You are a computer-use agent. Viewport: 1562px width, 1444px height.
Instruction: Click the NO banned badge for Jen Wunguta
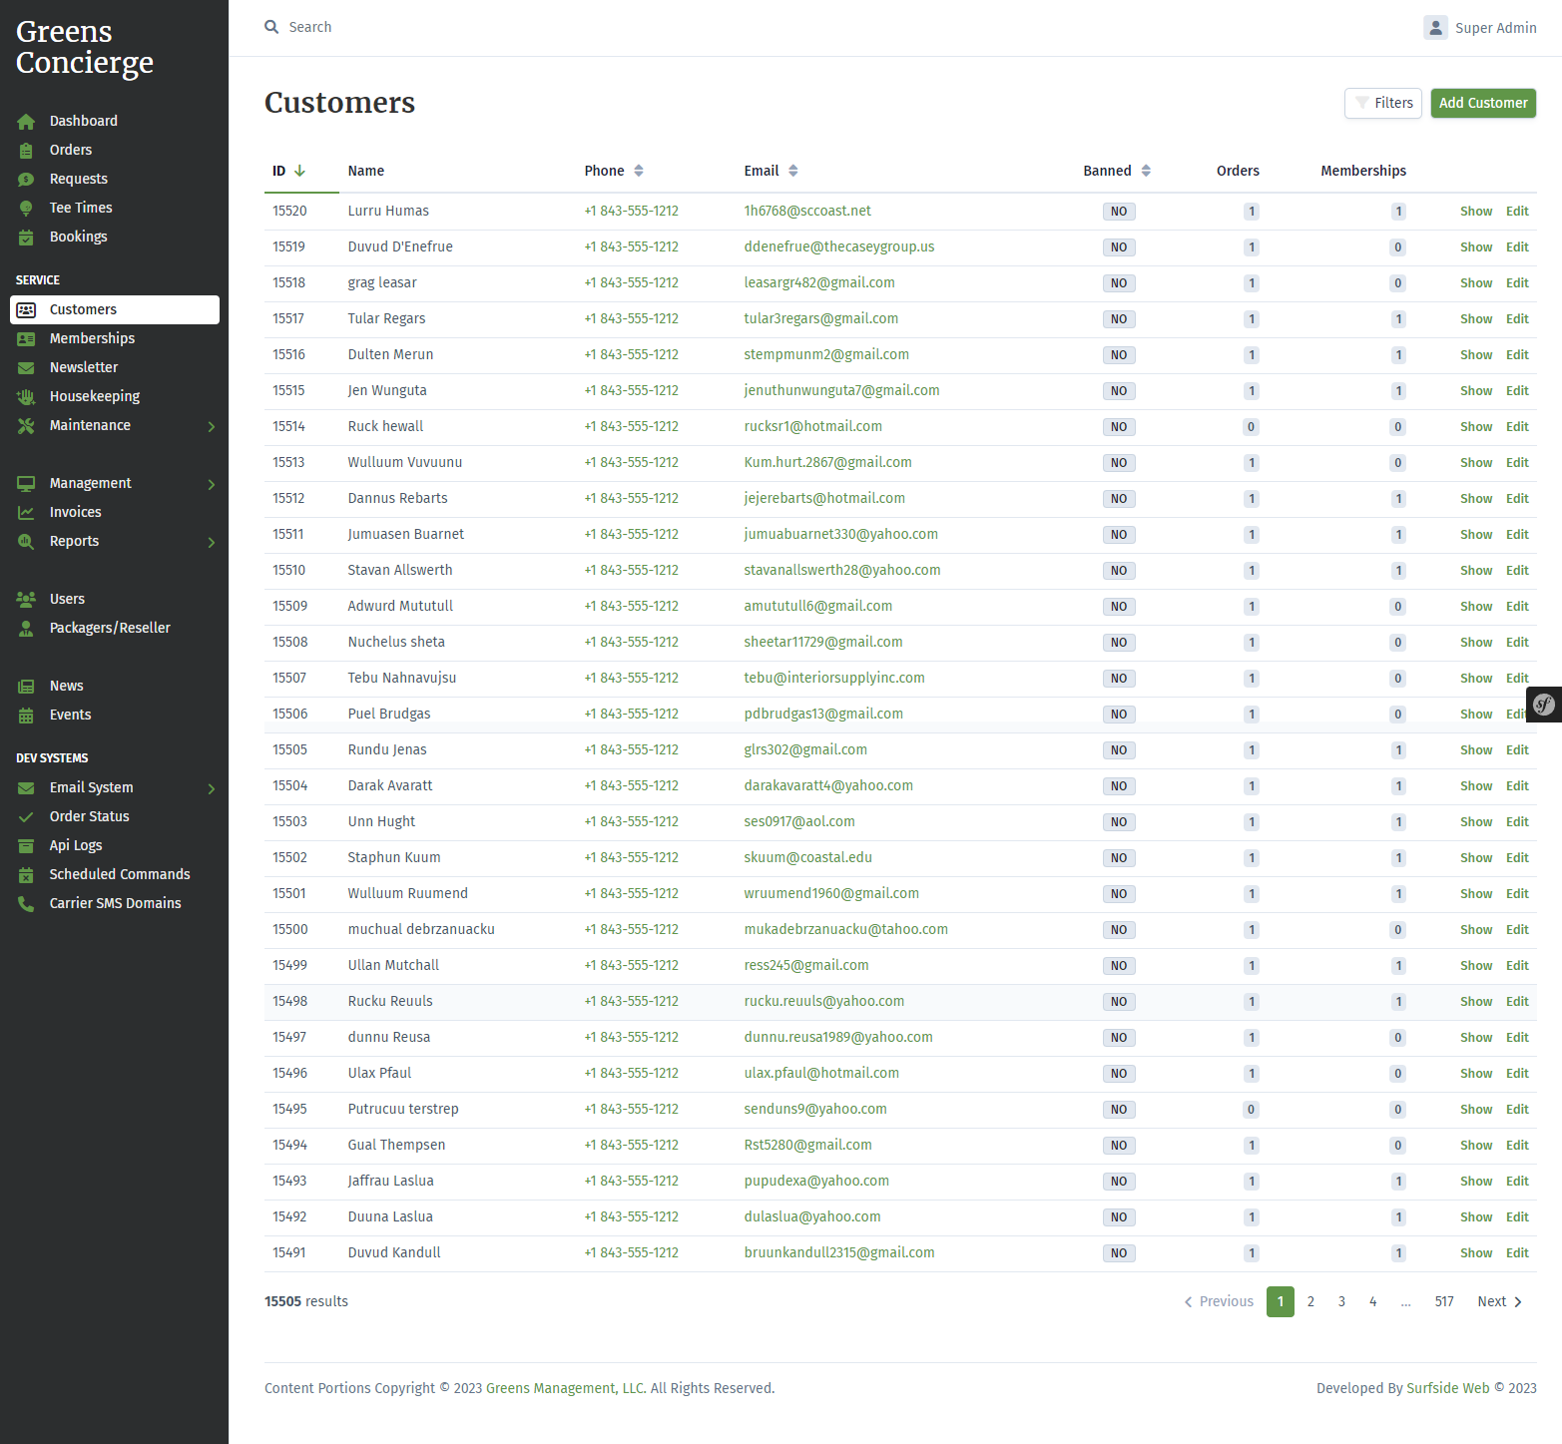[1119, 391]
